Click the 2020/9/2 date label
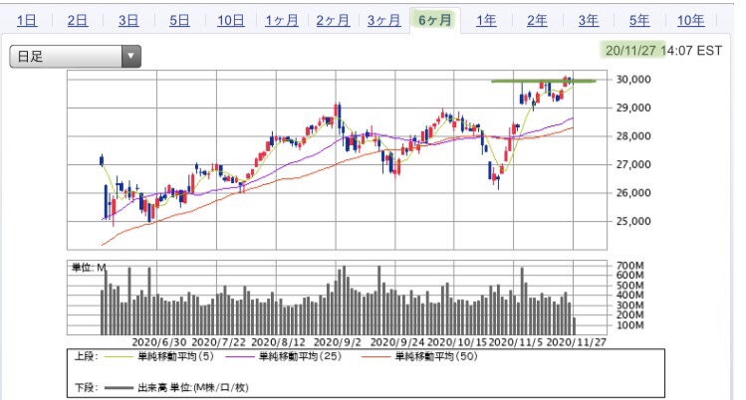The height and width of the screenshot is (400, 746). tap(338, 342)
